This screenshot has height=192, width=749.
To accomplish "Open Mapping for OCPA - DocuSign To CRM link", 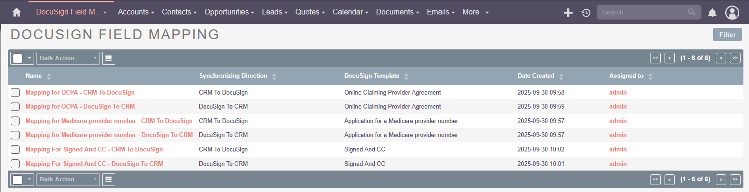I will click(80, 107).
